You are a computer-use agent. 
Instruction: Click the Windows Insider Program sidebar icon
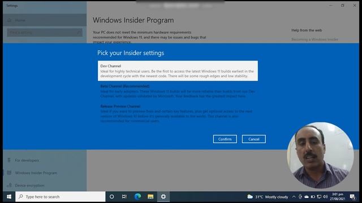(9, 173)
